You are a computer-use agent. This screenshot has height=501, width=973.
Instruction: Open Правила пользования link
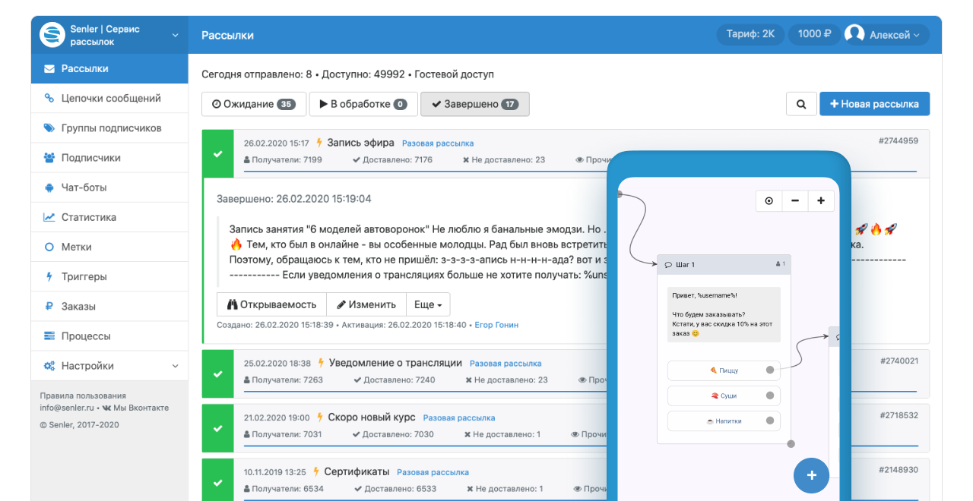click(83, 395)
